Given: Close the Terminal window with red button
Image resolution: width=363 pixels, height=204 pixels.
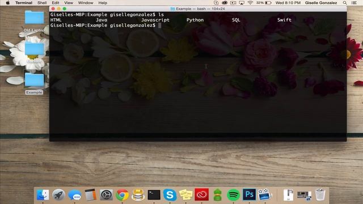Looking at the screenshot, I should [x=53, y=9].
